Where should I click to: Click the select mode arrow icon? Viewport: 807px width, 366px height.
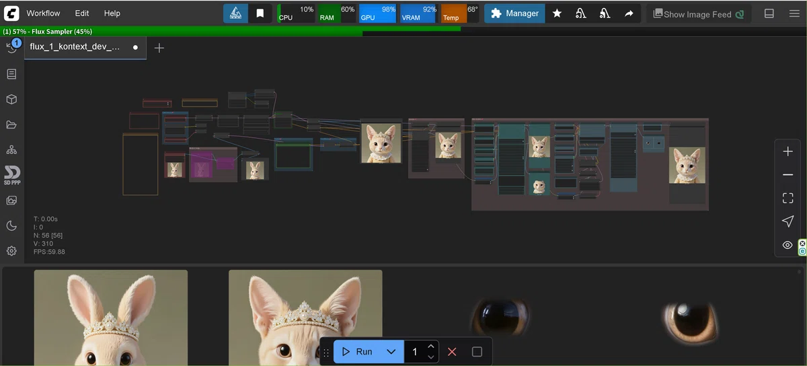[787, 221]
